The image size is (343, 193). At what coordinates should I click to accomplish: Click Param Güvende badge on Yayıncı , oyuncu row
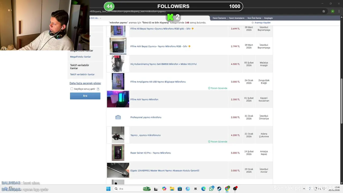218,142
